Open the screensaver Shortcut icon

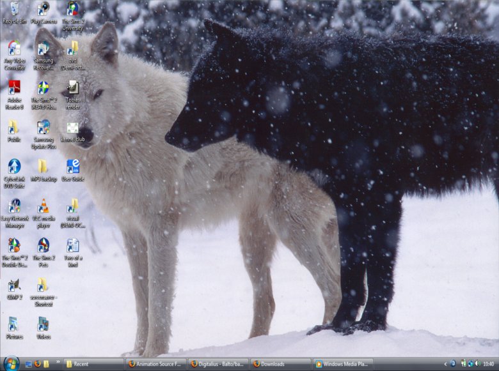click(44, 292)
